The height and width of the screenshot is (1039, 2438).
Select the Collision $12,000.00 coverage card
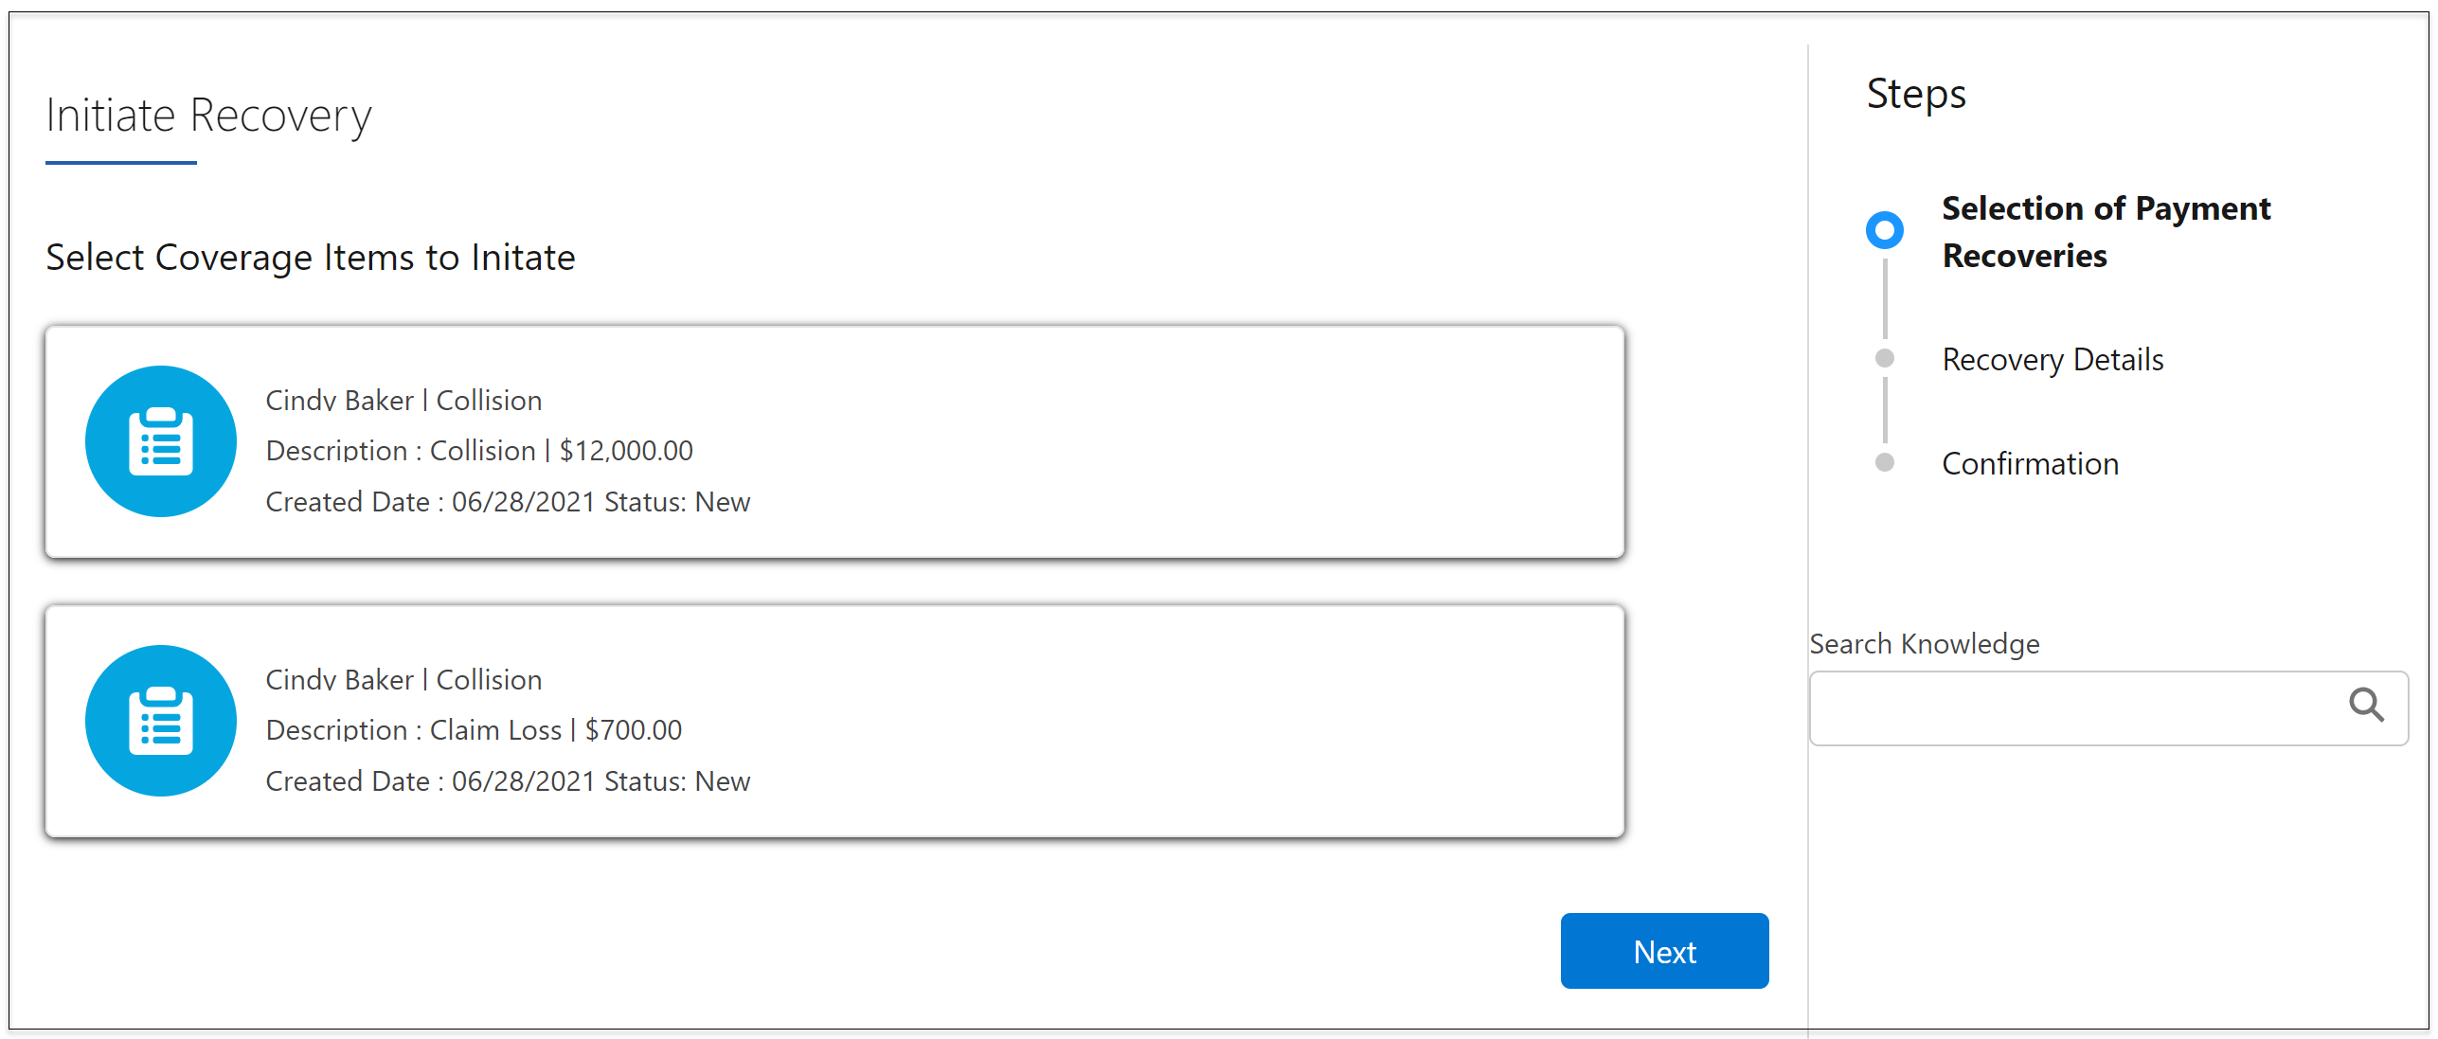pyautogui.click(x=834, y=442)
